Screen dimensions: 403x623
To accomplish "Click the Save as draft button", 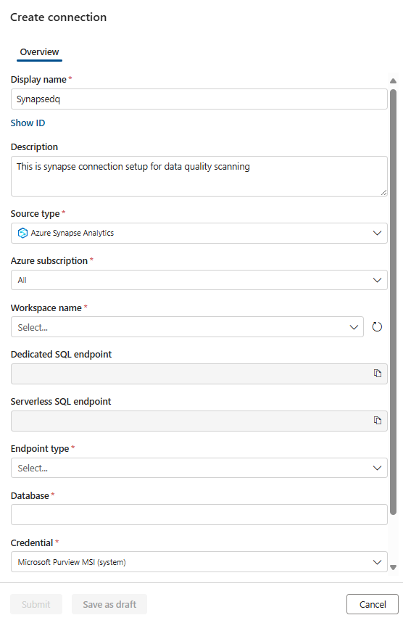I will (109, 604).
